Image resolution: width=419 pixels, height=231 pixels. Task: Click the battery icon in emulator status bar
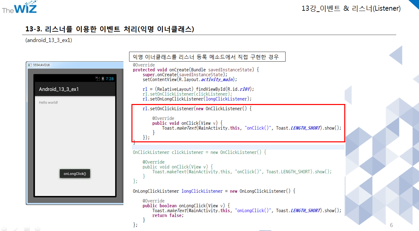[103, 79]
